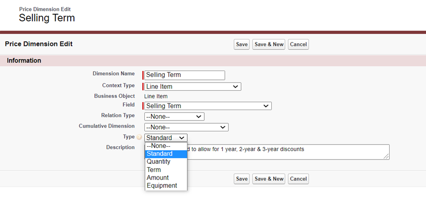
Task: Select --None-- in the Type list
Action: click(166, 146)
